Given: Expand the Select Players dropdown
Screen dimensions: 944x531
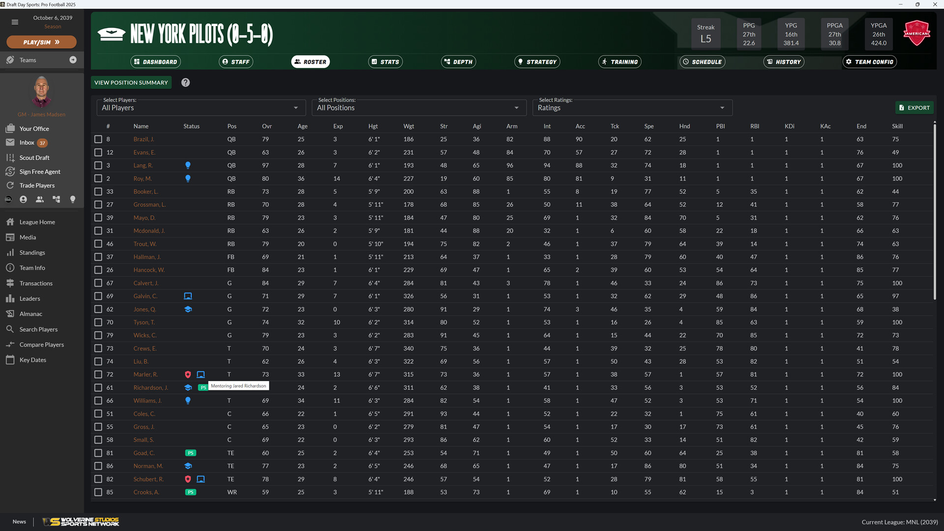Looking at the screenshot, I should pyautogui.click(x=201, y=108).
